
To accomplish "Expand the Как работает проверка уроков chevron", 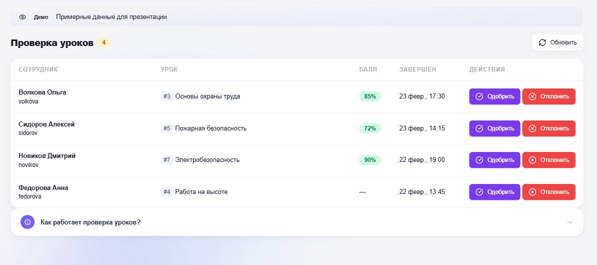I will [569, 222].
